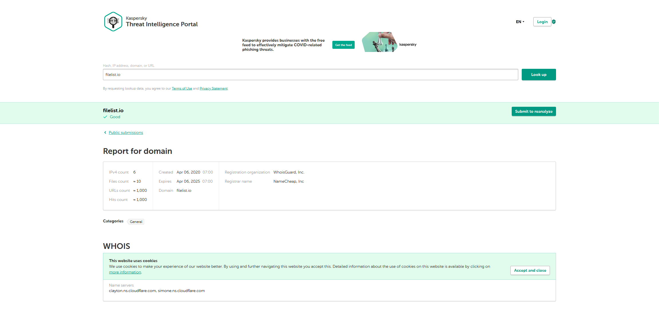Screen dimensions: 659x314
Task: Open the Privacy Statement link
Action: pyautogui.click(x=213, y=88)
